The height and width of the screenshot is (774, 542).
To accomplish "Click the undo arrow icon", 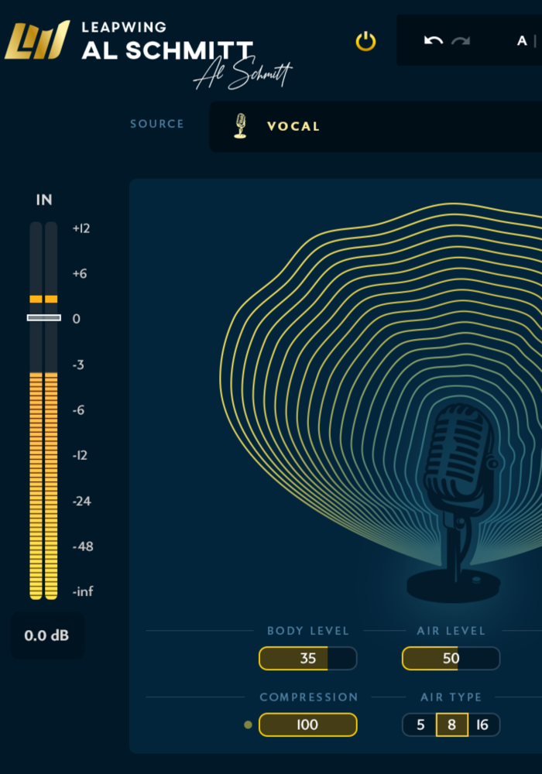I will (434, 40).
